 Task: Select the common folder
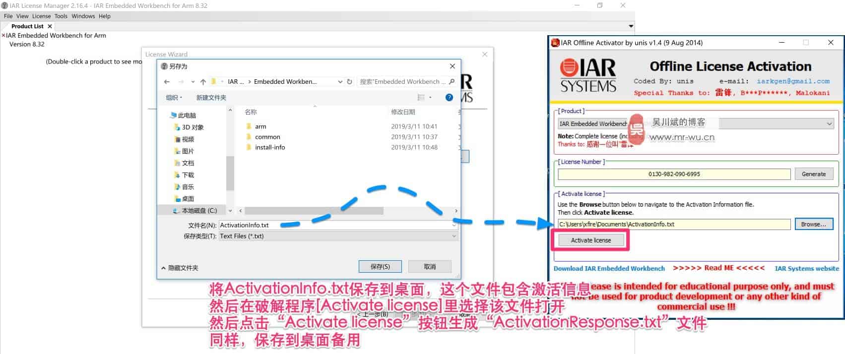coord(263,137)
